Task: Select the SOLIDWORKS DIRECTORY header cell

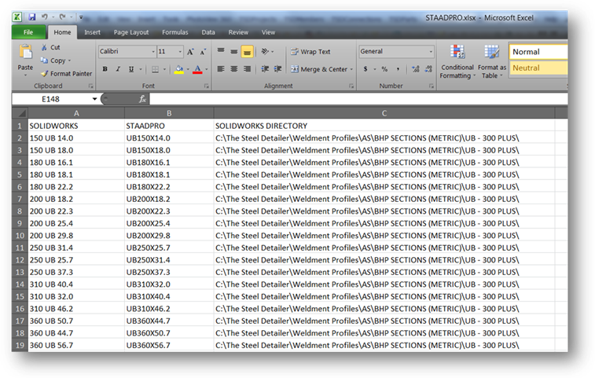Action: [x=384, y=126]
